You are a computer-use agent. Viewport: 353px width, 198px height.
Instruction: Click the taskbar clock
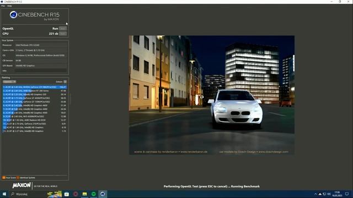pos(337,194)
